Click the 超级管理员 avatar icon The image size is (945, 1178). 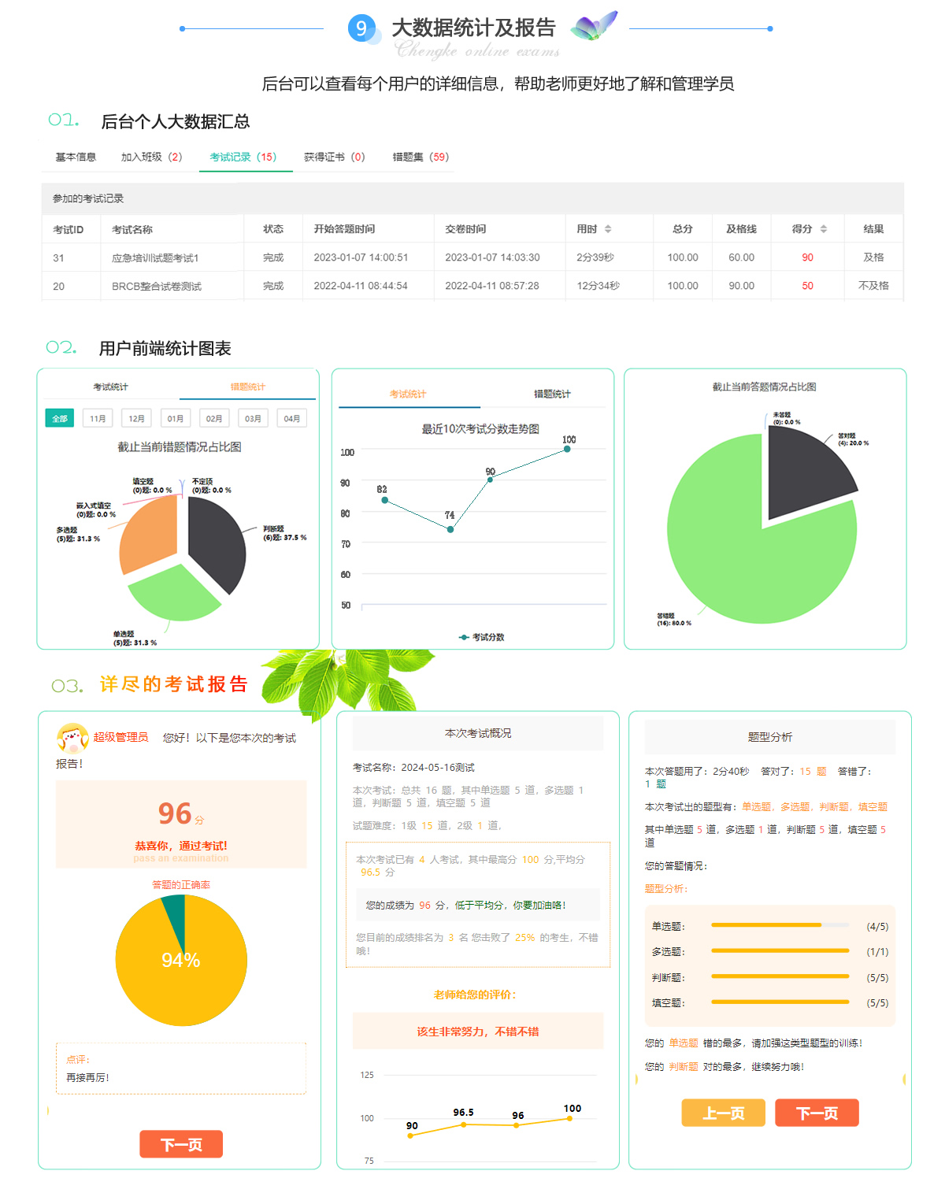pos(72,739)
